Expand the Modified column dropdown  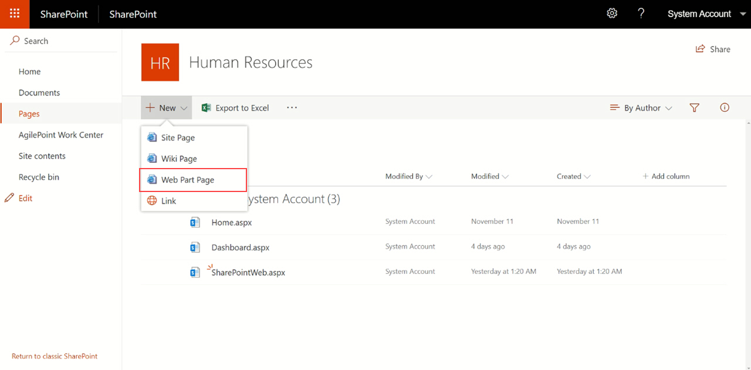point(505,176)
